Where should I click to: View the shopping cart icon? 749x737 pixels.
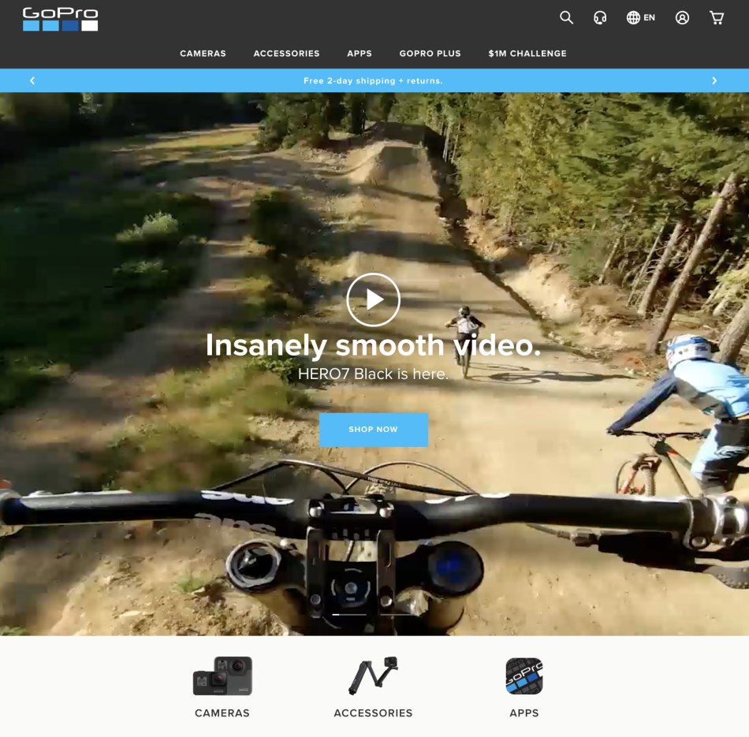(x=716, y=17)
